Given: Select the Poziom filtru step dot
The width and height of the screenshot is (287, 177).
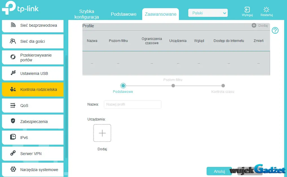Looking at the screenshot, I should pyautogui.click(x=173, y=86).
